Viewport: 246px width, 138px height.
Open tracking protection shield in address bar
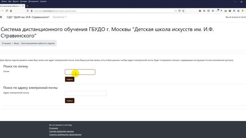28,11
